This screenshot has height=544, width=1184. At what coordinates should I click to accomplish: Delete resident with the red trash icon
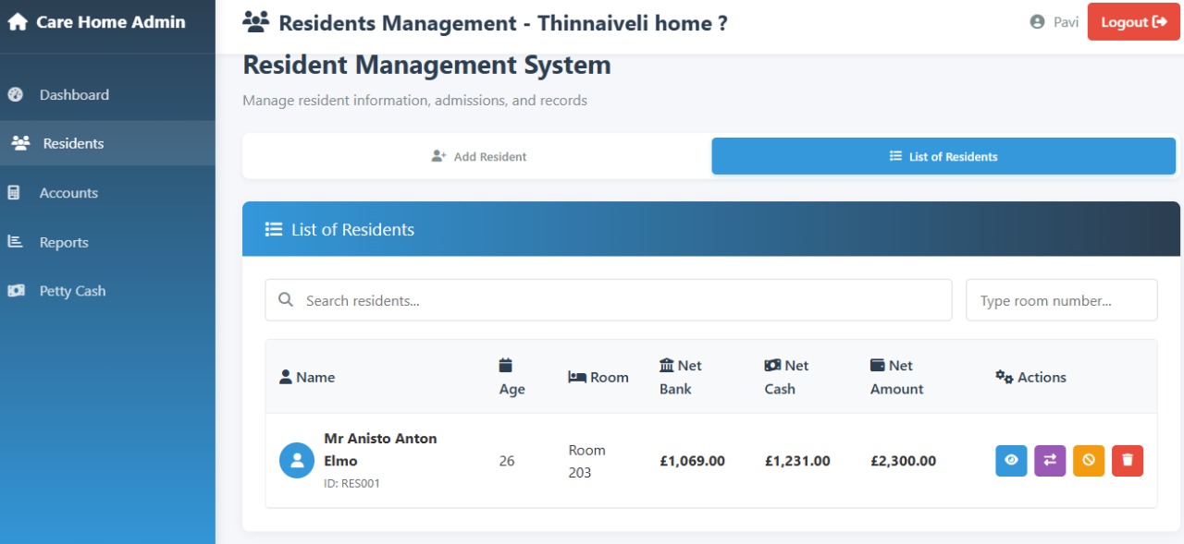(x=1128, y=461)
